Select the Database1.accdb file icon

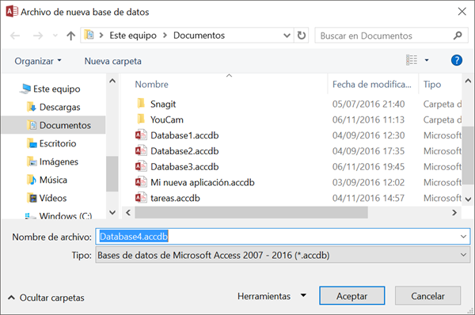tap(141, 135)
